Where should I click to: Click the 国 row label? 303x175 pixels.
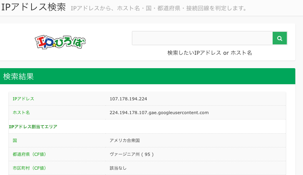pos(15,141)
